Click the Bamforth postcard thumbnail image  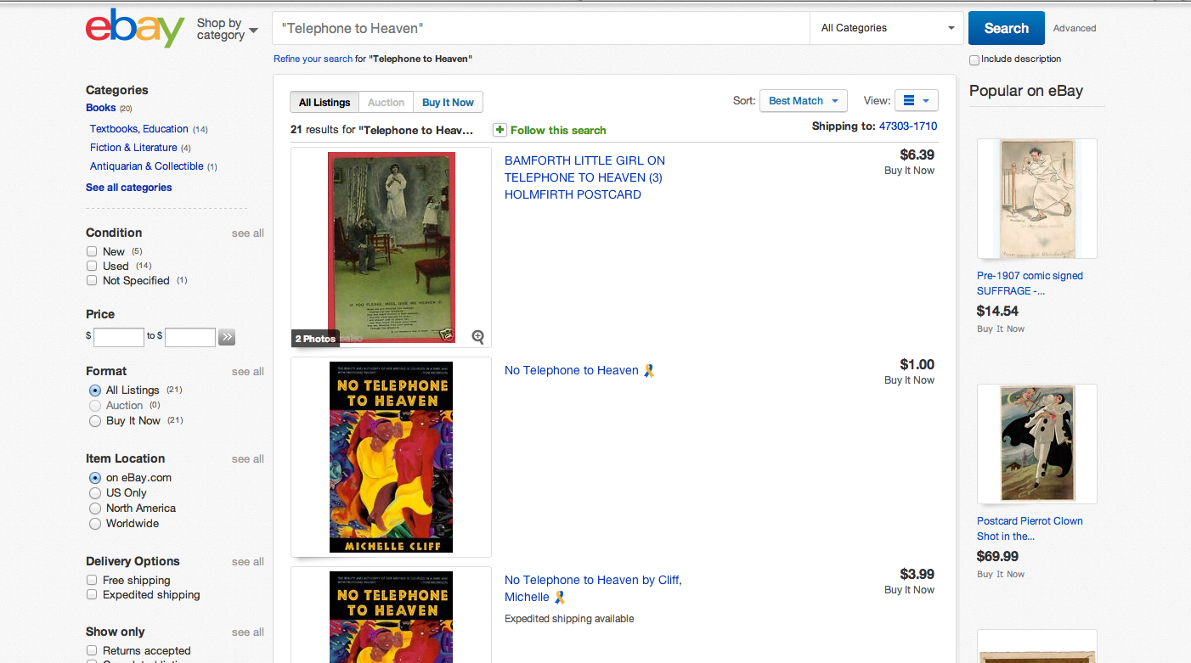(392, 247)
